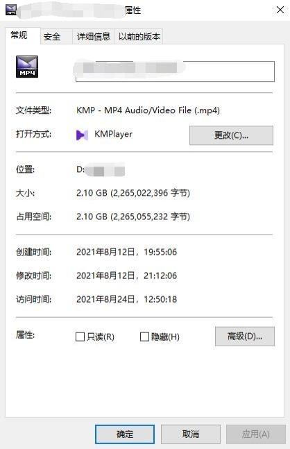Click the KMPlayer purple app icon
Image resolution: width=290 pixels, height=449 pixels.
tap(82, 135)
